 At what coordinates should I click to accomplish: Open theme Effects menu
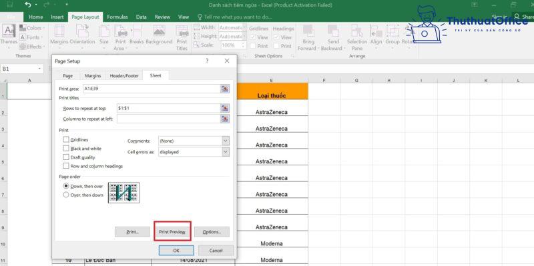tap(31, 47)
